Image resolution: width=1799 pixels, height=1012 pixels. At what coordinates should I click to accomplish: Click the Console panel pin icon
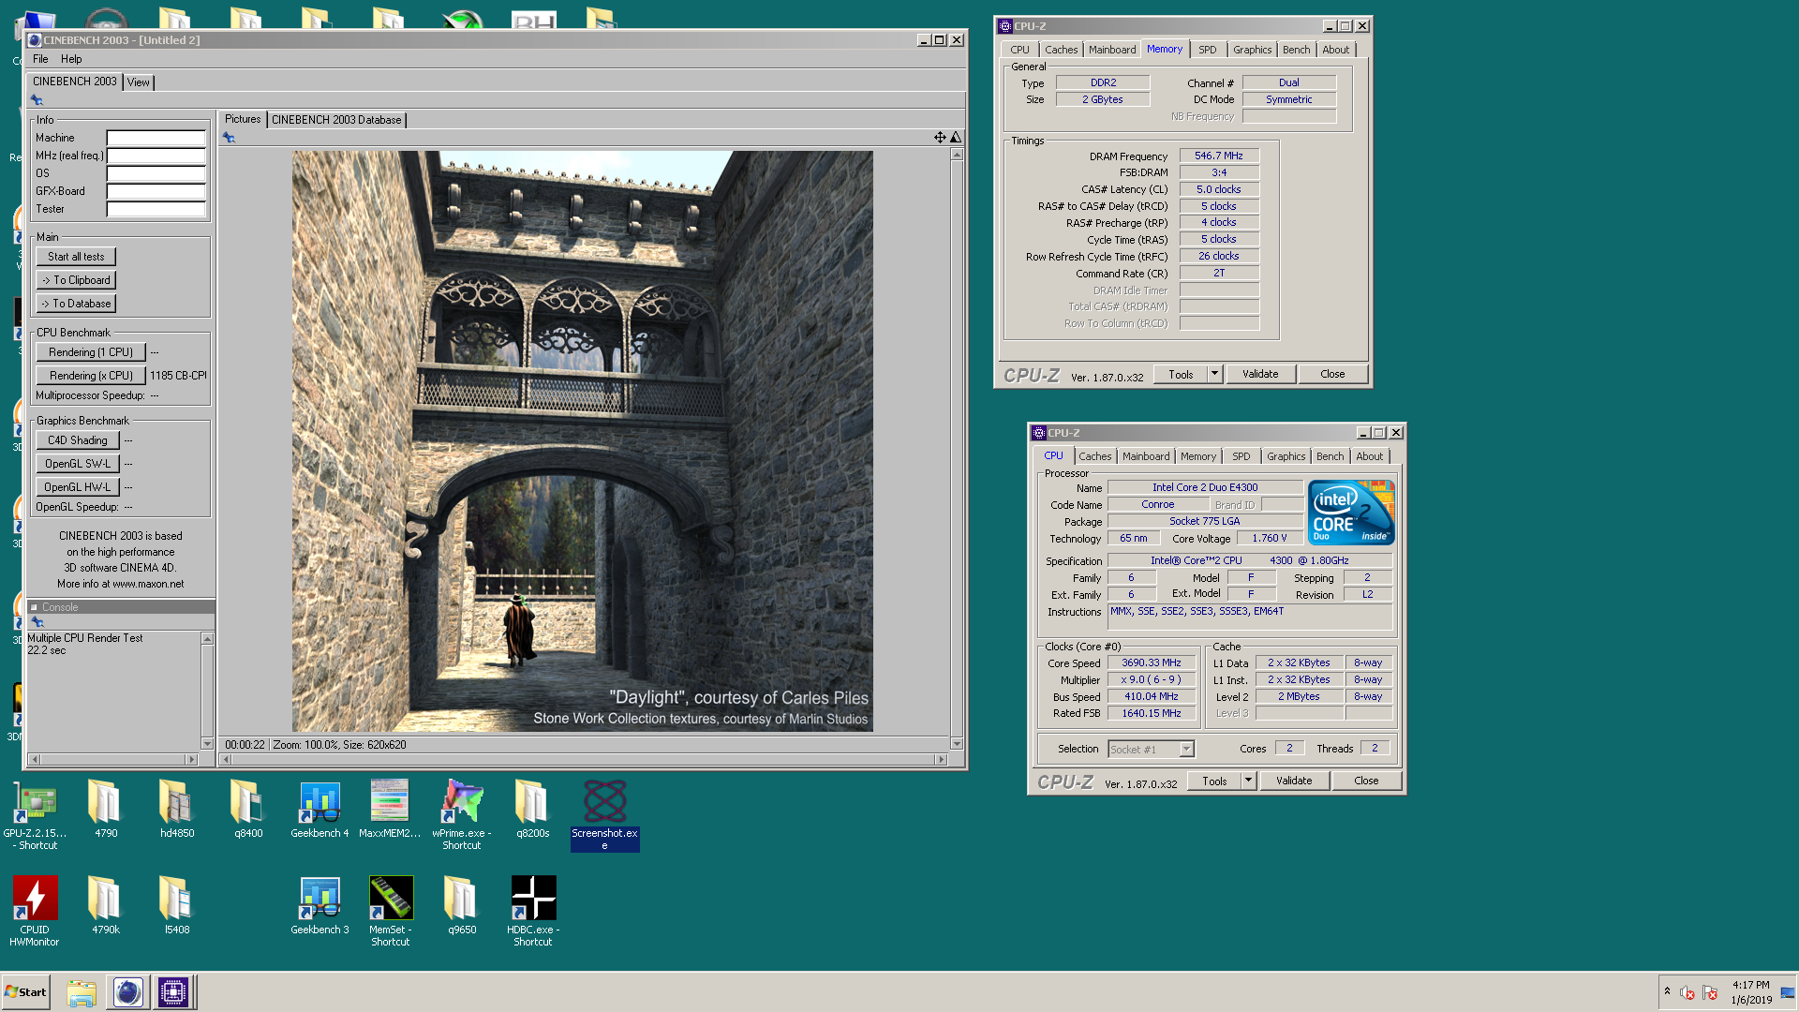(x=37, y=622)
